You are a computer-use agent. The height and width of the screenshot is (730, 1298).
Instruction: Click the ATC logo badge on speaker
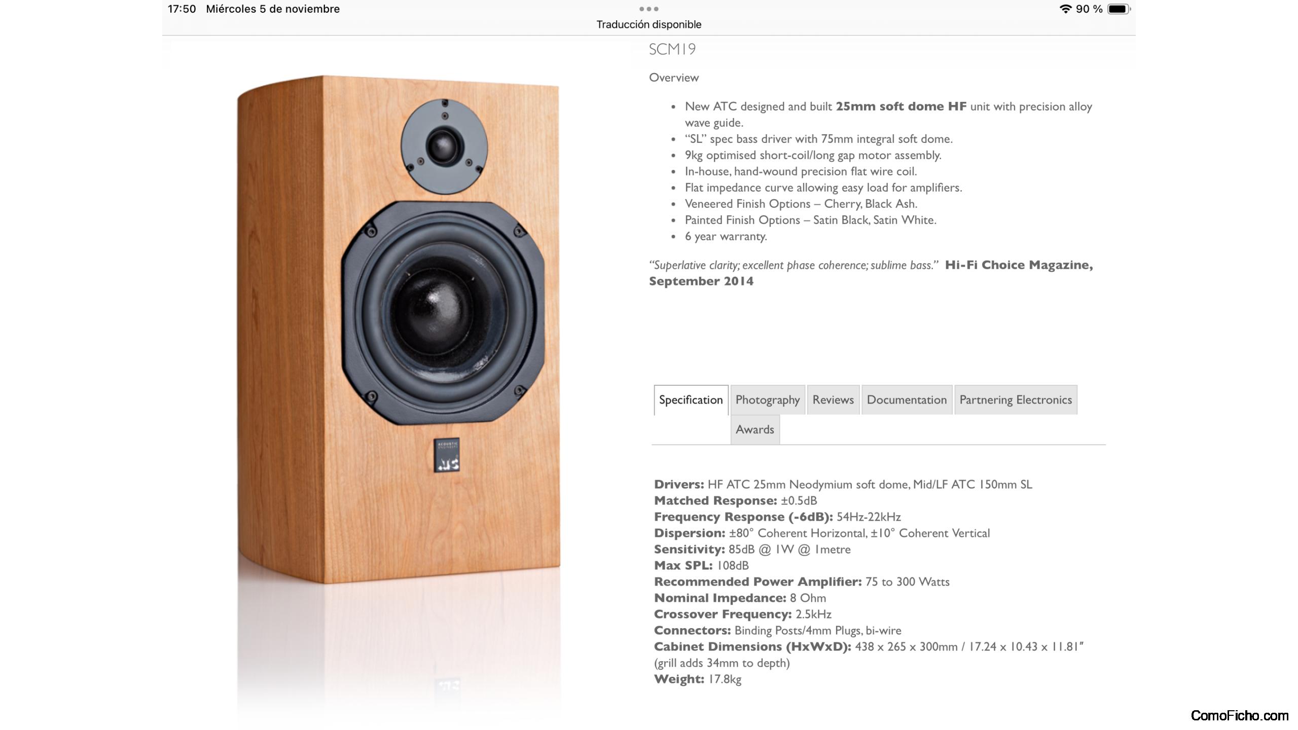(x=447, y=455)
